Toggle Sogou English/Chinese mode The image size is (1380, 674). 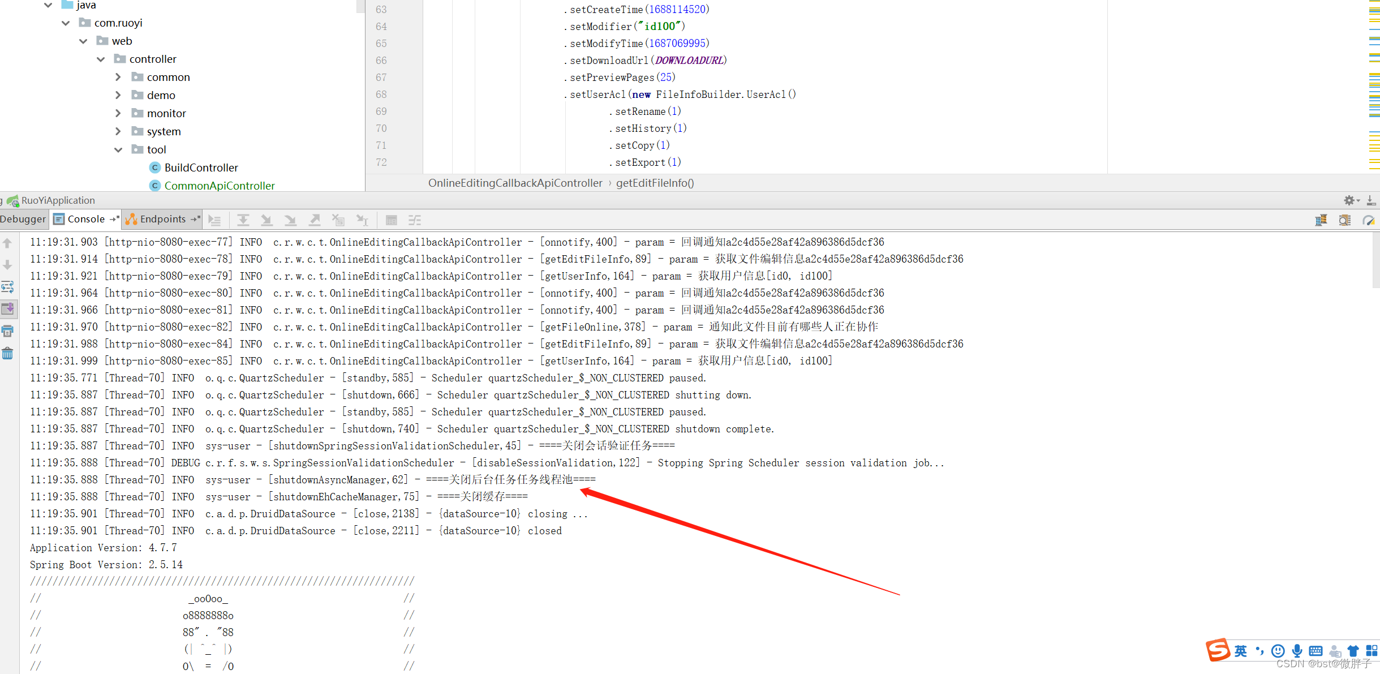pos(1241,651)
